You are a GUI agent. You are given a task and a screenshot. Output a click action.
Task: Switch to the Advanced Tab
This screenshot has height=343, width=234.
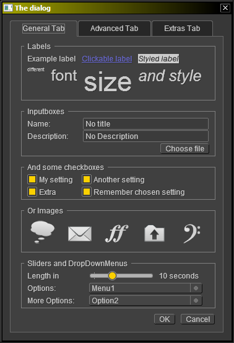point(115,29)
